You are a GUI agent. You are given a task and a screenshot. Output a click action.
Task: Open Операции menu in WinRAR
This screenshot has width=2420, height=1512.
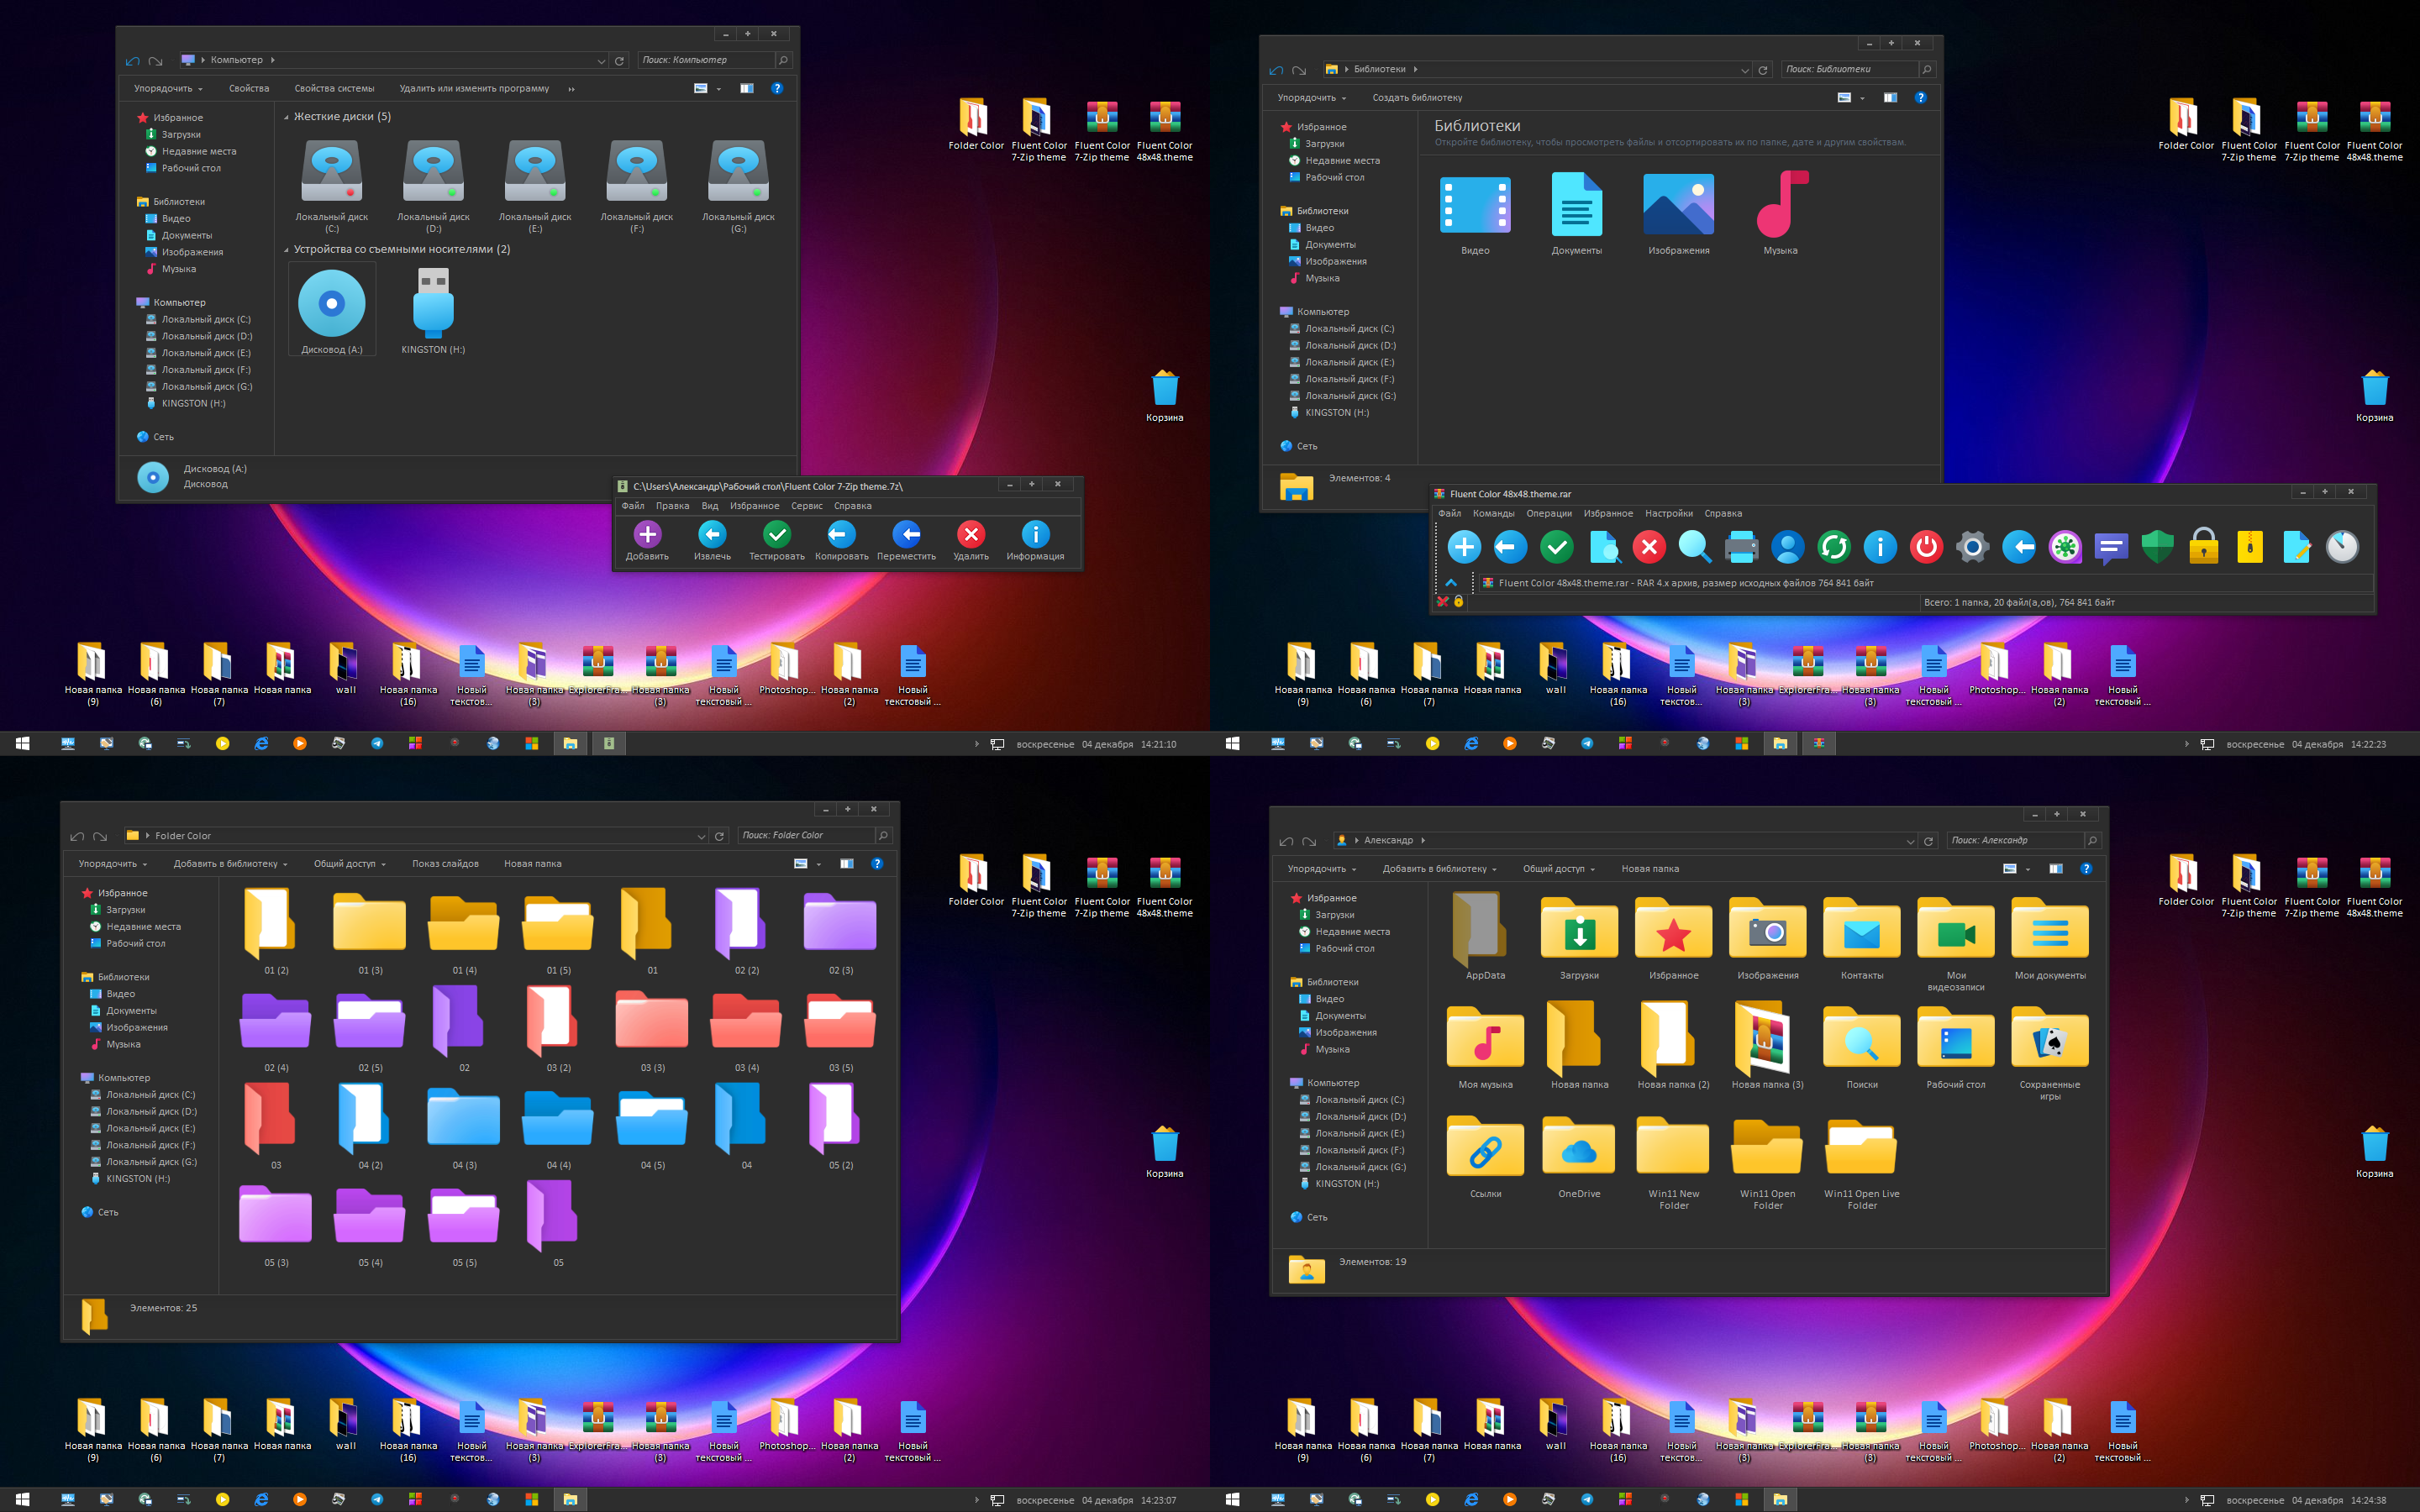pos(1549,514)
